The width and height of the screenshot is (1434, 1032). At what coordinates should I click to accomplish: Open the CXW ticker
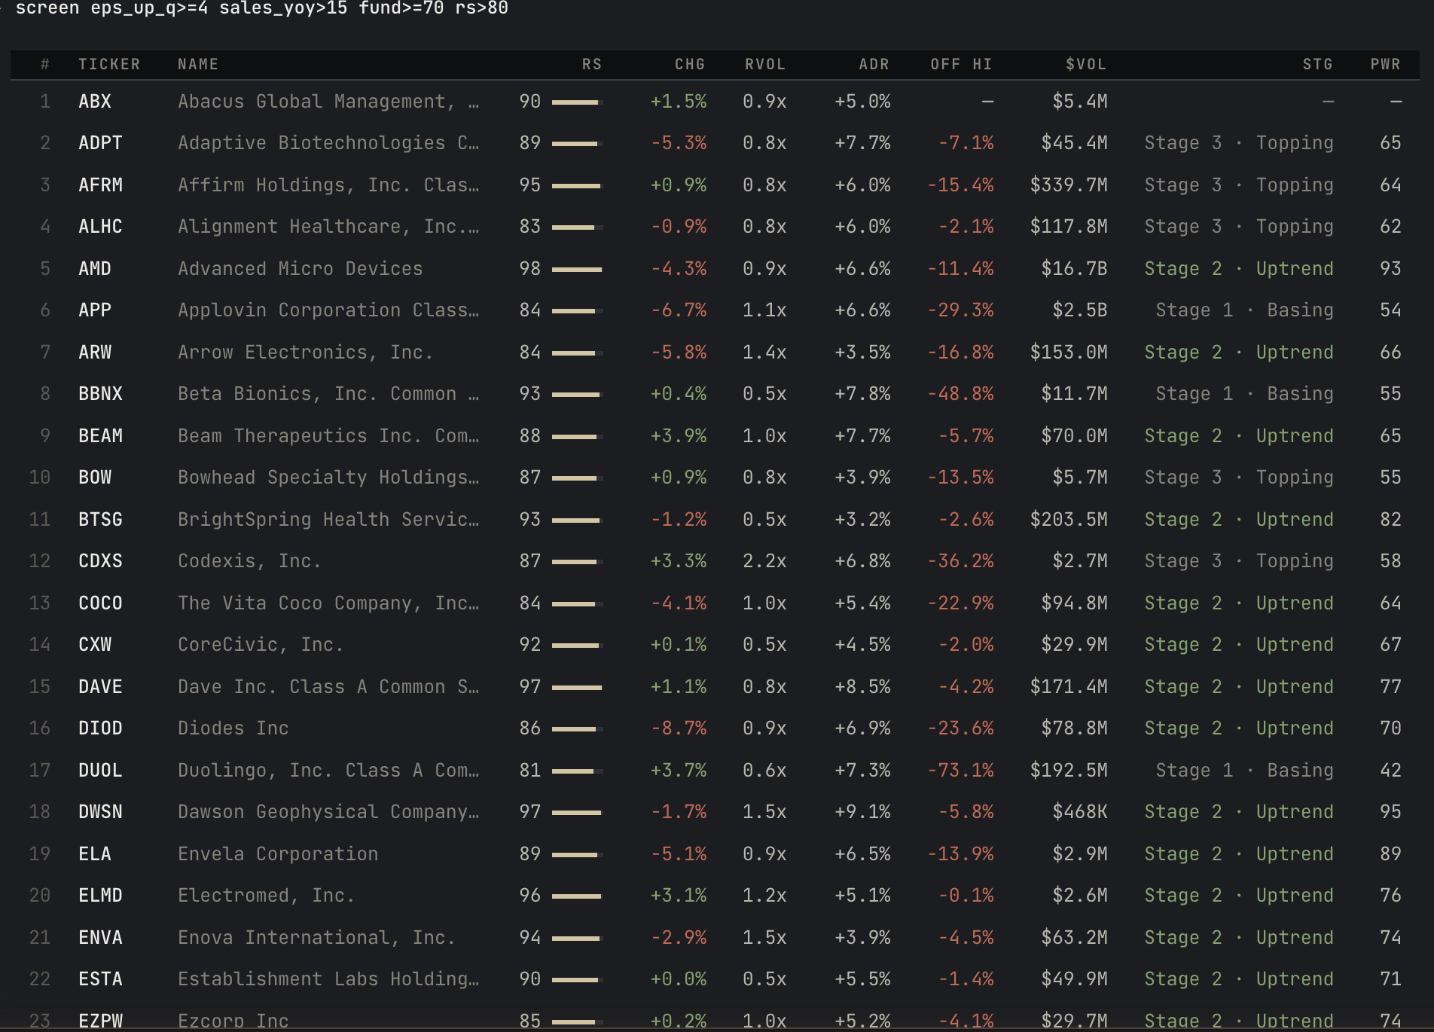(95, 645)
